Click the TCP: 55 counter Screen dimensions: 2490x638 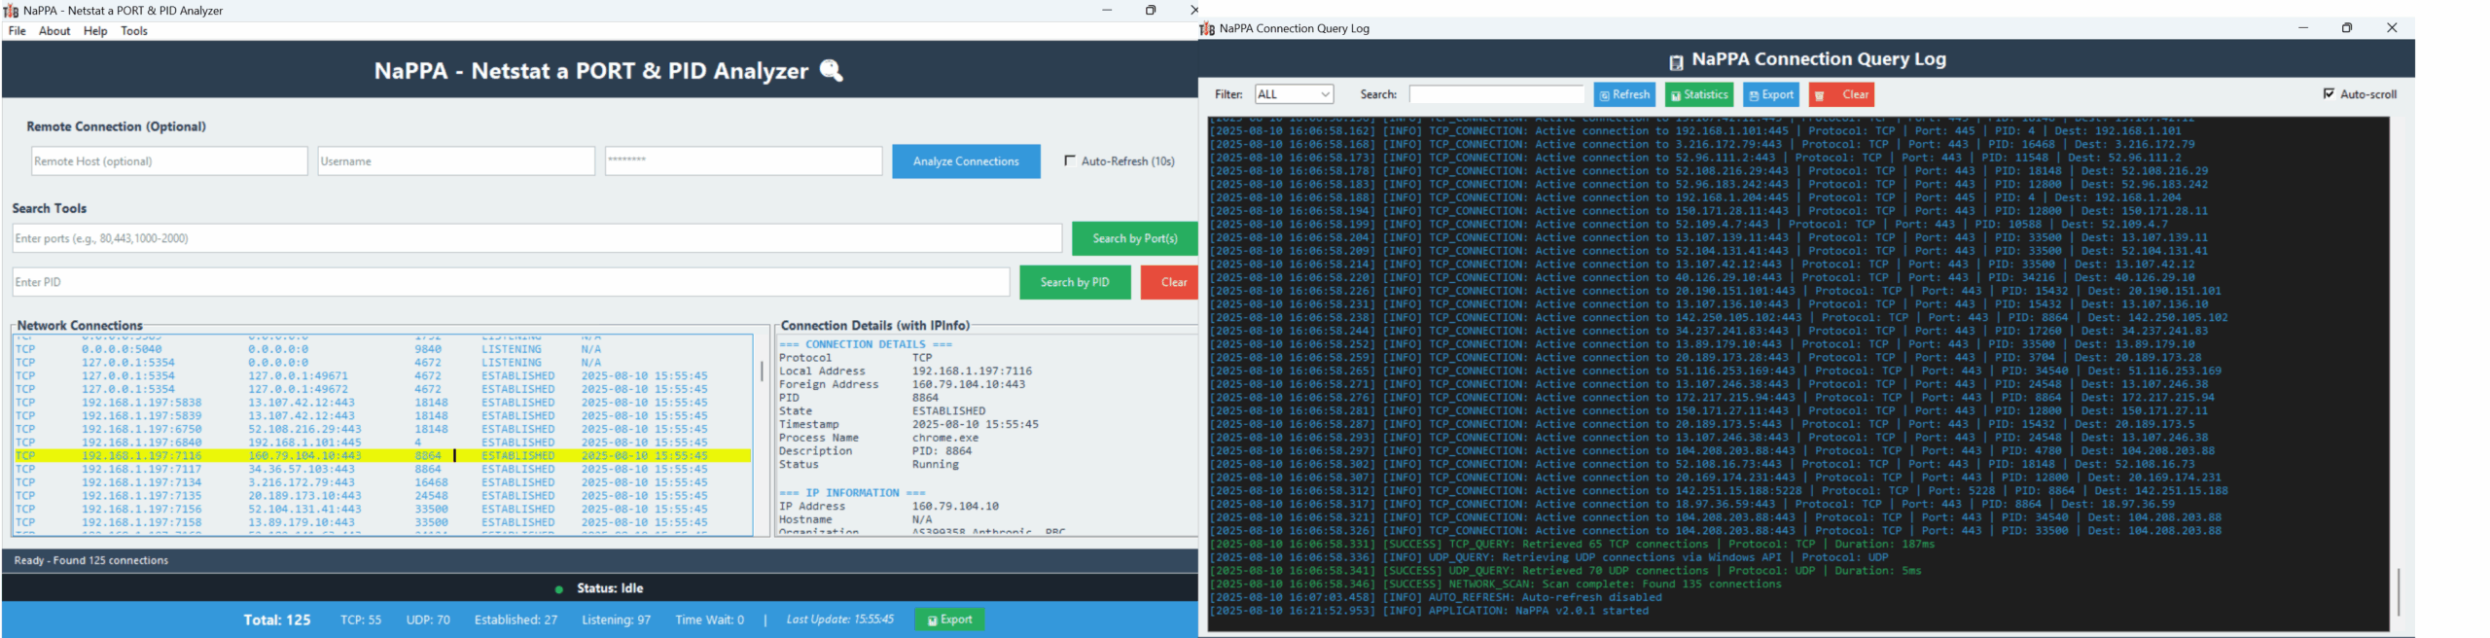point(361,620)
